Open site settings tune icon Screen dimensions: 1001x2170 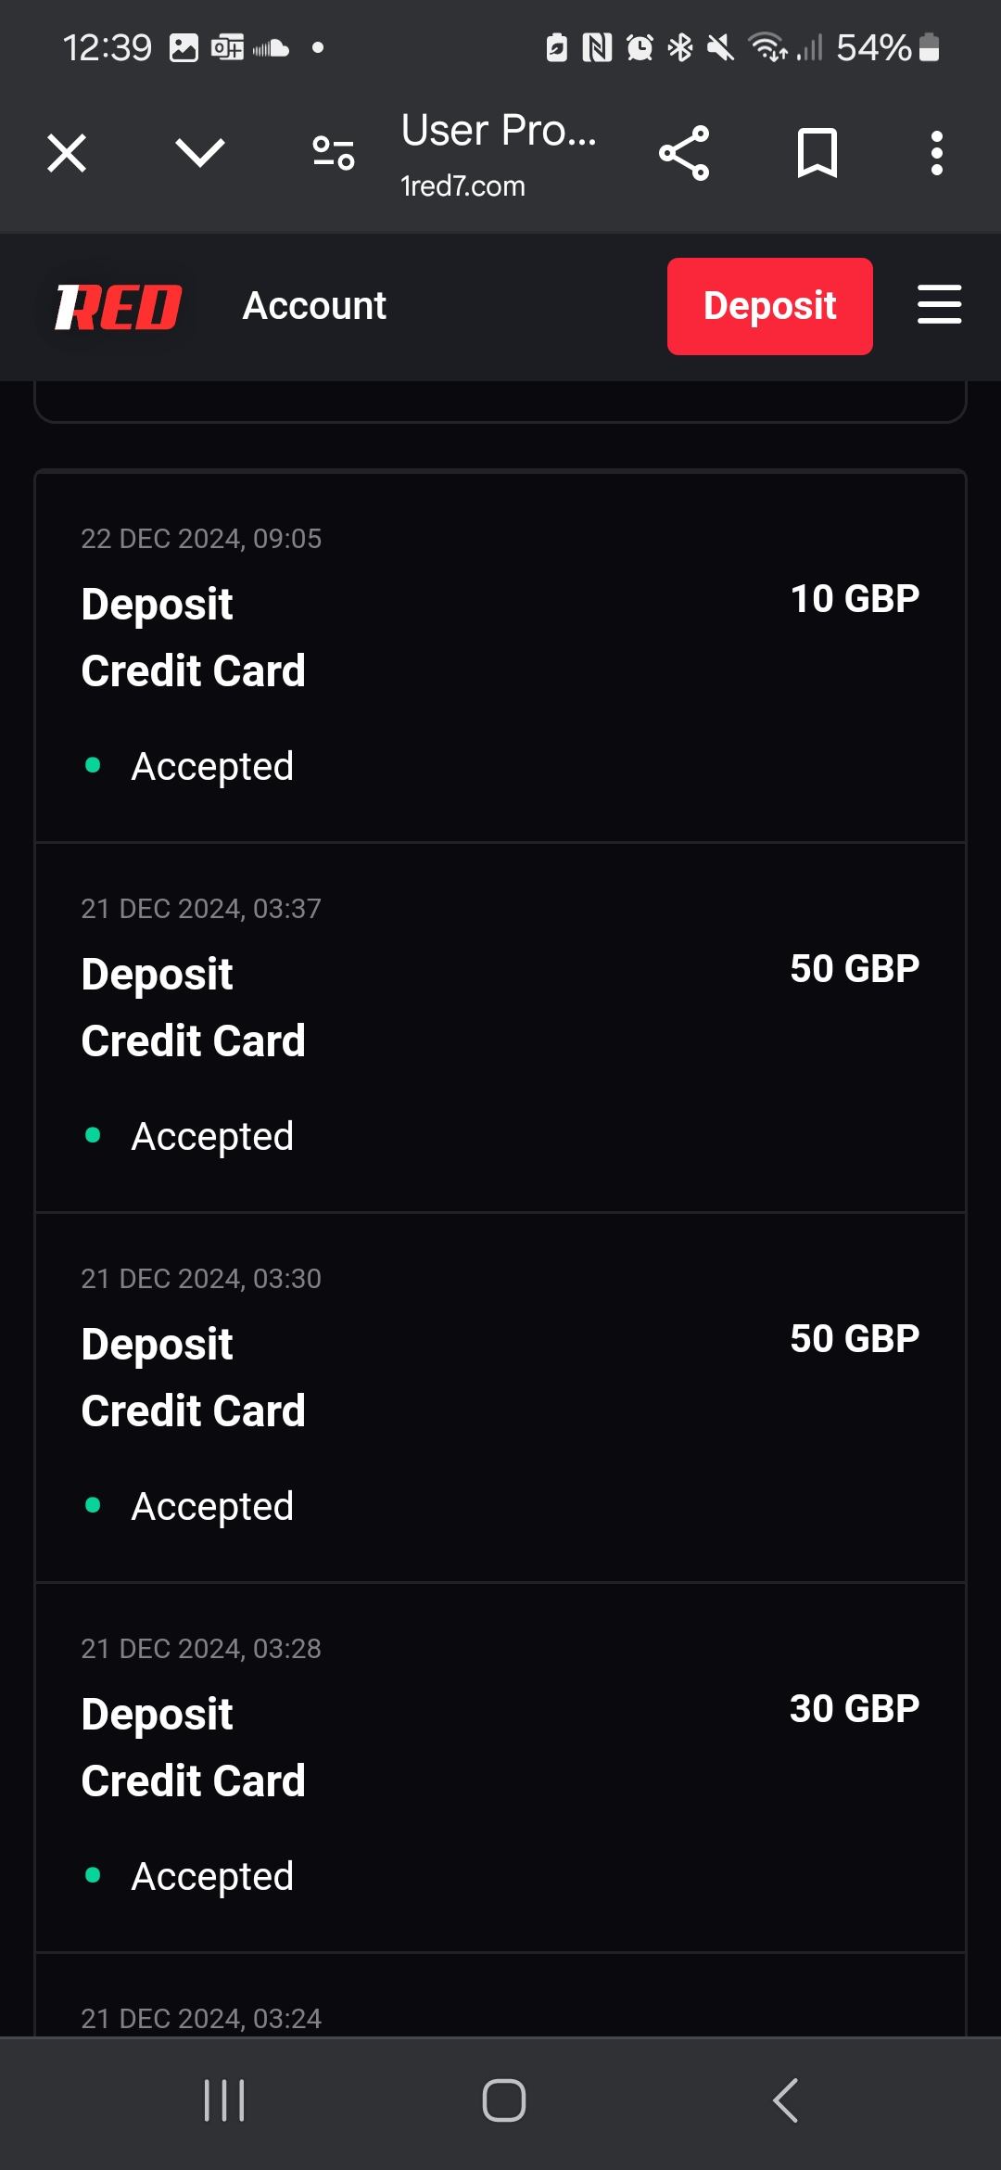point(334,153)
